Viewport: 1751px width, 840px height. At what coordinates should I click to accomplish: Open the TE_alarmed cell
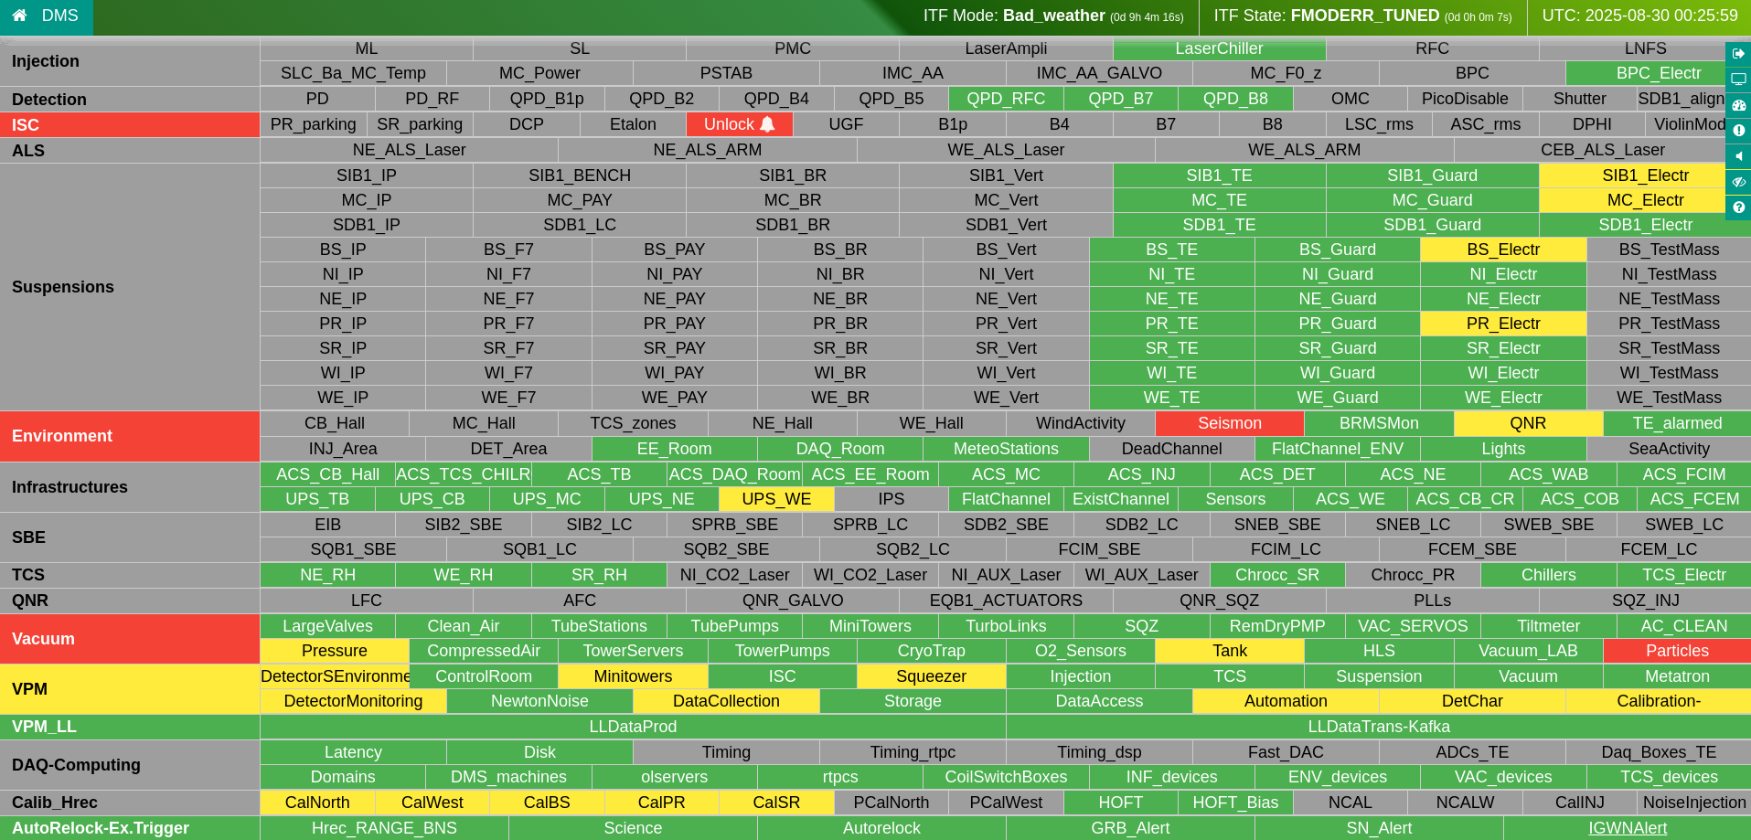(x=1677, y=423)
